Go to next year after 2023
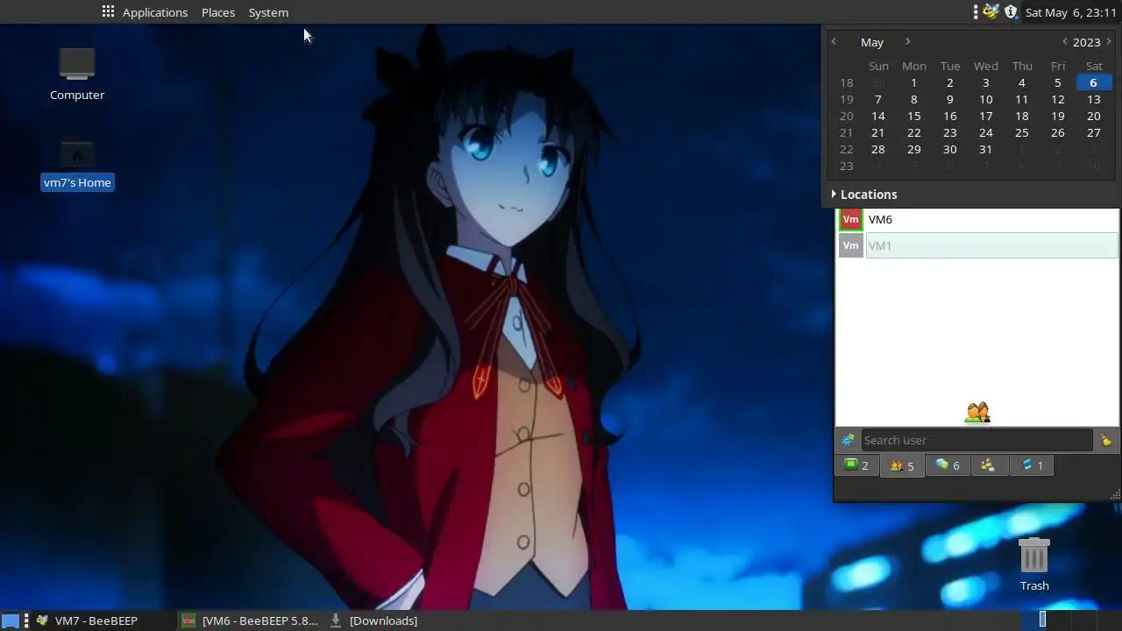Image resolution: width=1122 pixels, height=631 pixels. click(x=1109, y=42)
